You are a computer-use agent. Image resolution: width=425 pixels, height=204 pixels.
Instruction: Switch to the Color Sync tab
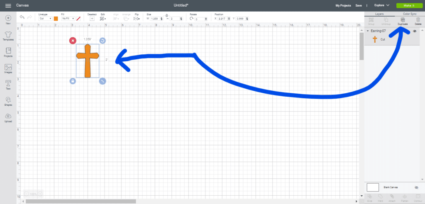(x=406, y=14)
